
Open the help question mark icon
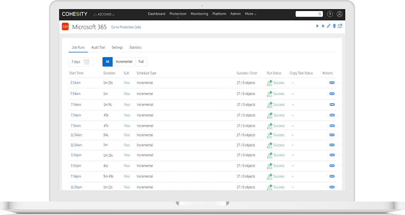click(330, 14)
